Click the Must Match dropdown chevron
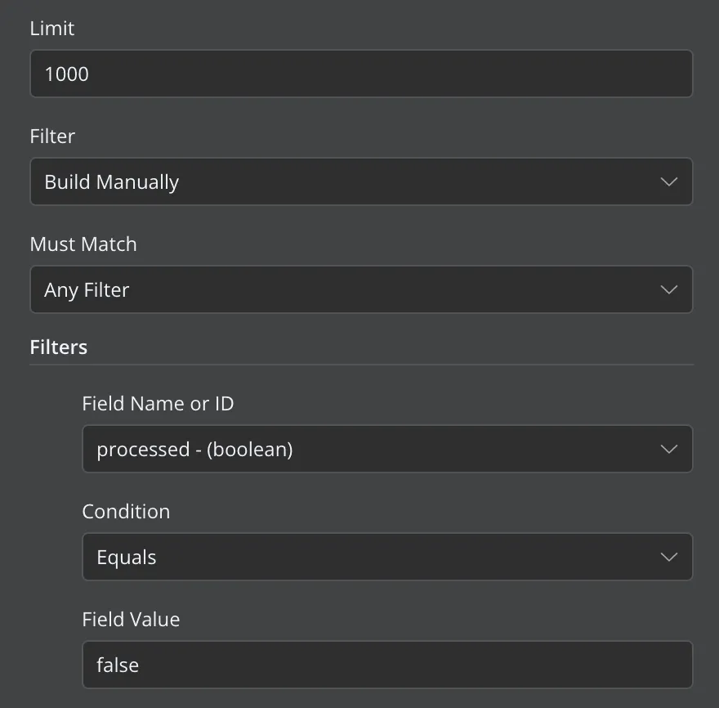 [x=668, y=289]
